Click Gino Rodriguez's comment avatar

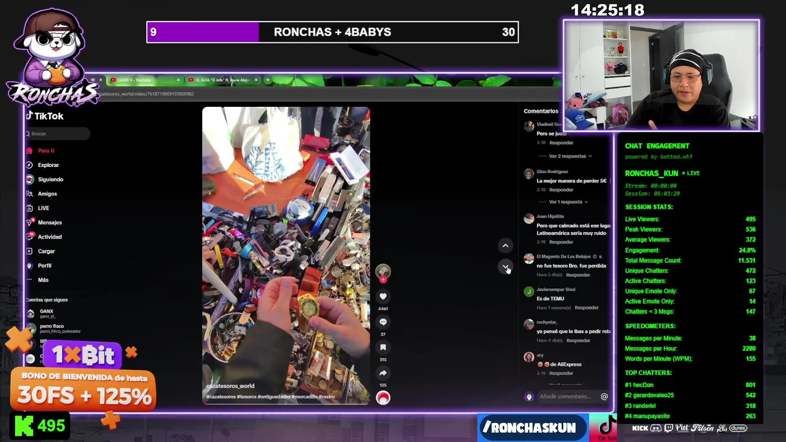click(529, 174)
